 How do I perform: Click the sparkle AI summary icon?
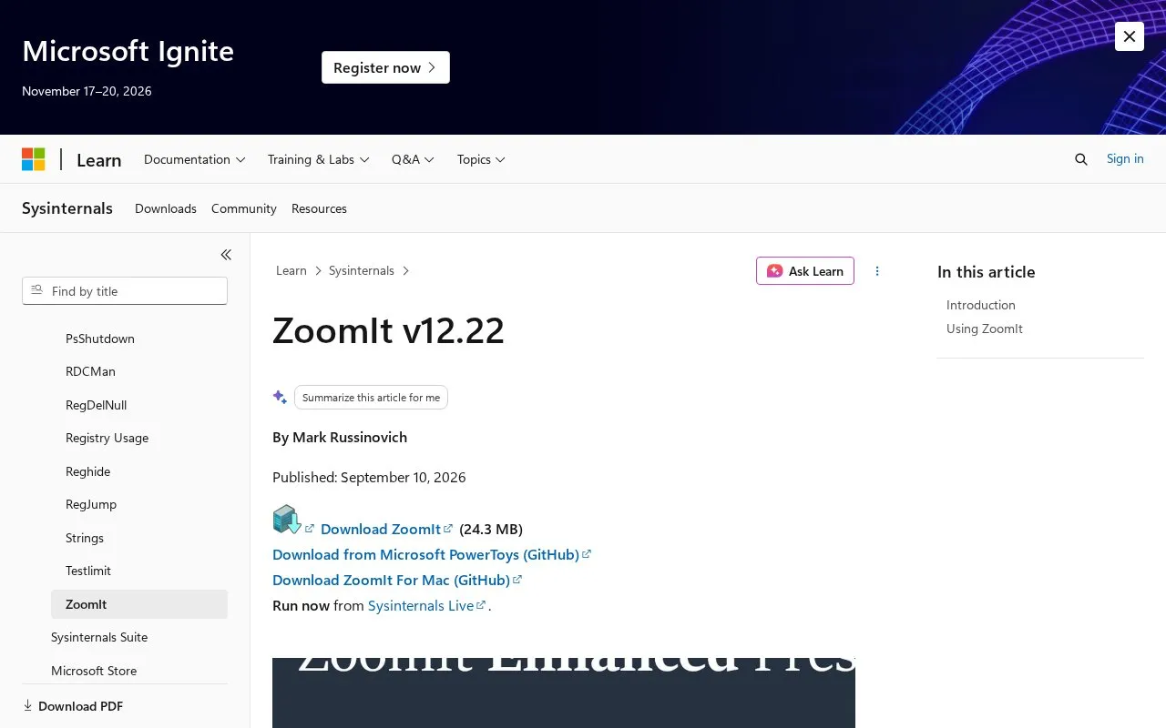tap(280, 398)
